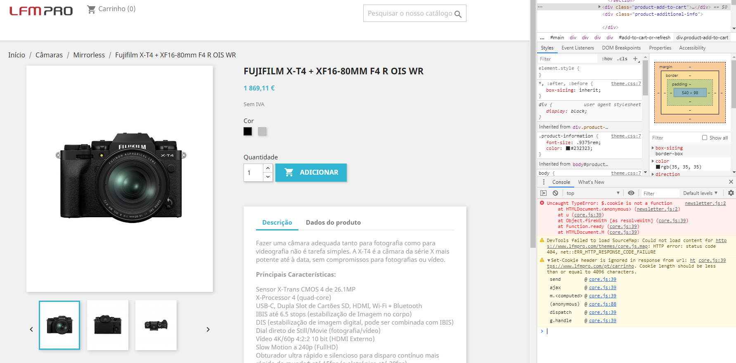Click the quantity input field

[253, 173]
